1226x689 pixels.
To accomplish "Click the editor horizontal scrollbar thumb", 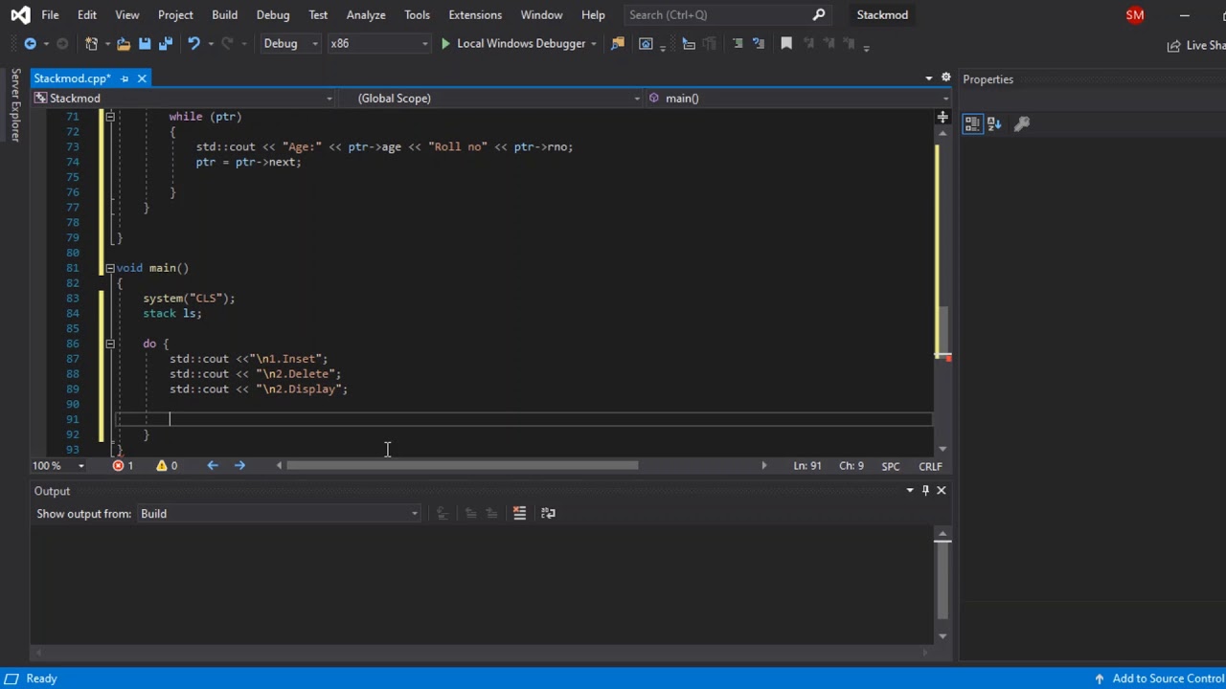I will point(462,466).
